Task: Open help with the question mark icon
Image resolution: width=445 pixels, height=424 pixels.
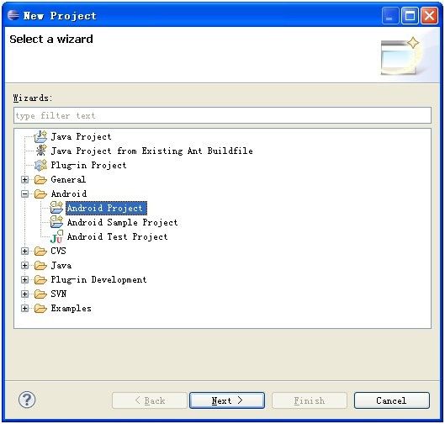Action: tap(27, 400)
